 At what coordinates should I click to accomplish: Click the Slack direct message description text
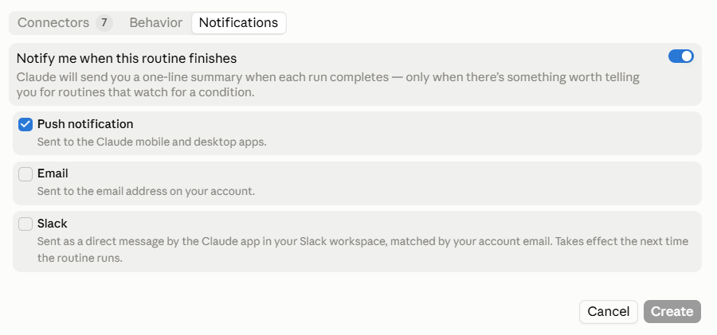click(x=362, y=250)
